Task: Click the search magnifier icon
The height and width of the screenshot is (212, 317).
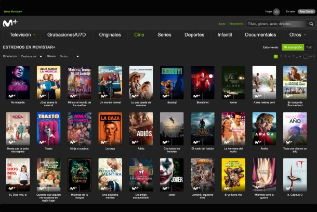Action: [x=311, y=24]
